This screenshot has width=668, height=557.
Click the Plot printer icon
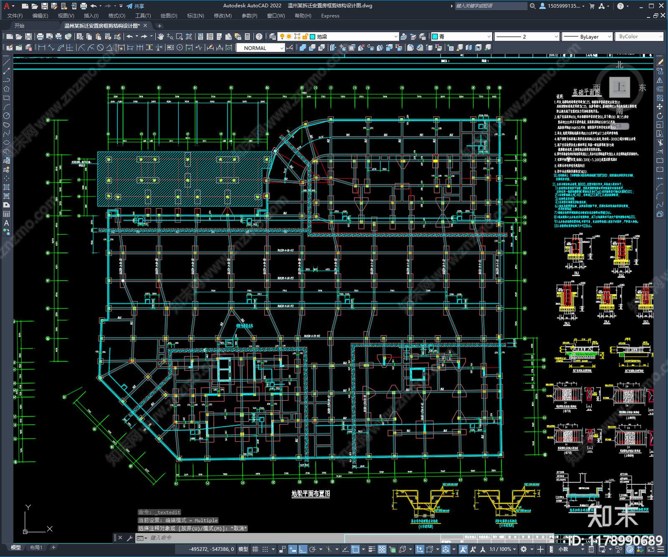coord(40,37)
